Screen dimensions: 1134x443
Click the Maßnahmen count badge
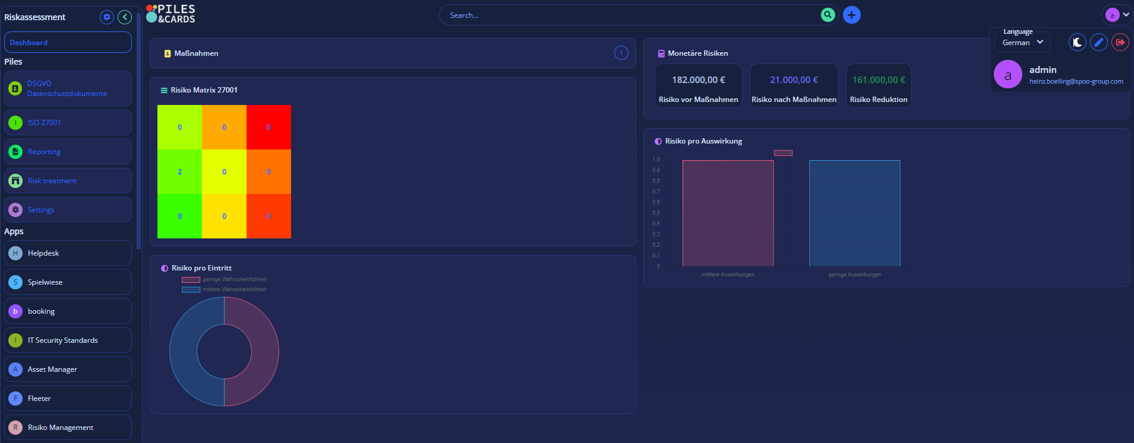coord(621,53)
